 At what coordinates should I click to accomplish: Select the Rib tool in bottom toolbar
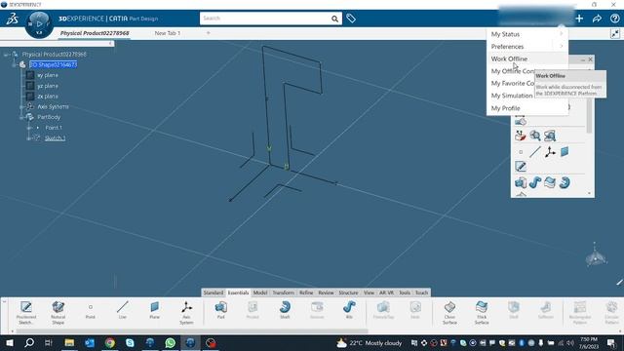(x=349, y=310)
